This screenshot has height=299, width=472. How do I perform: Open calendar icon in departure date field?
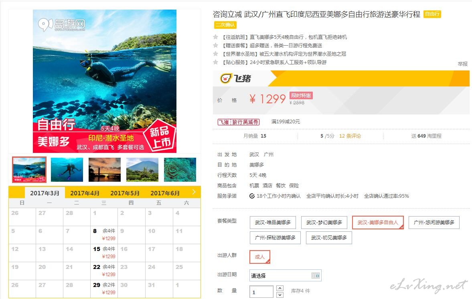coord(316,275)
